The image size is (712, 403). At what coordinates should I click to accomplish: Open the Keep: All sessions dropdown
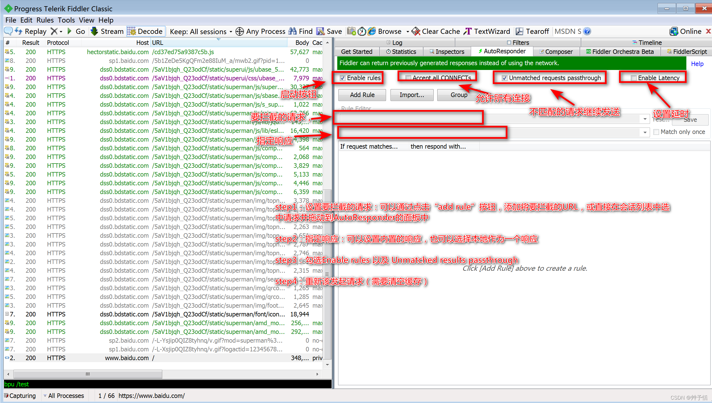click(201, 31)
